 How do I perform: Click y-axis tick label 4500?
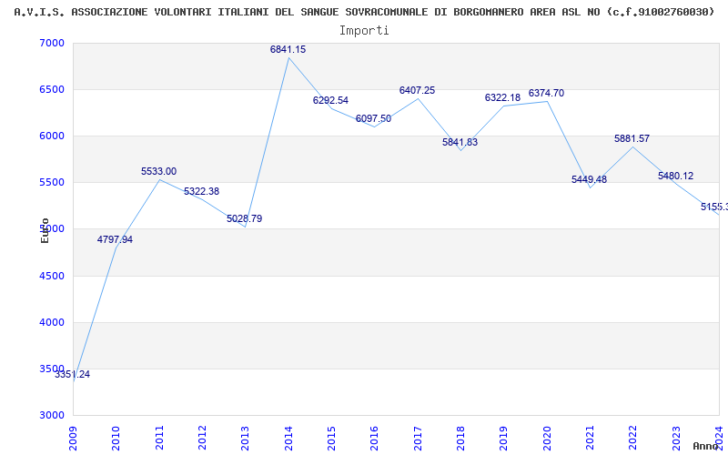[52, 277]
